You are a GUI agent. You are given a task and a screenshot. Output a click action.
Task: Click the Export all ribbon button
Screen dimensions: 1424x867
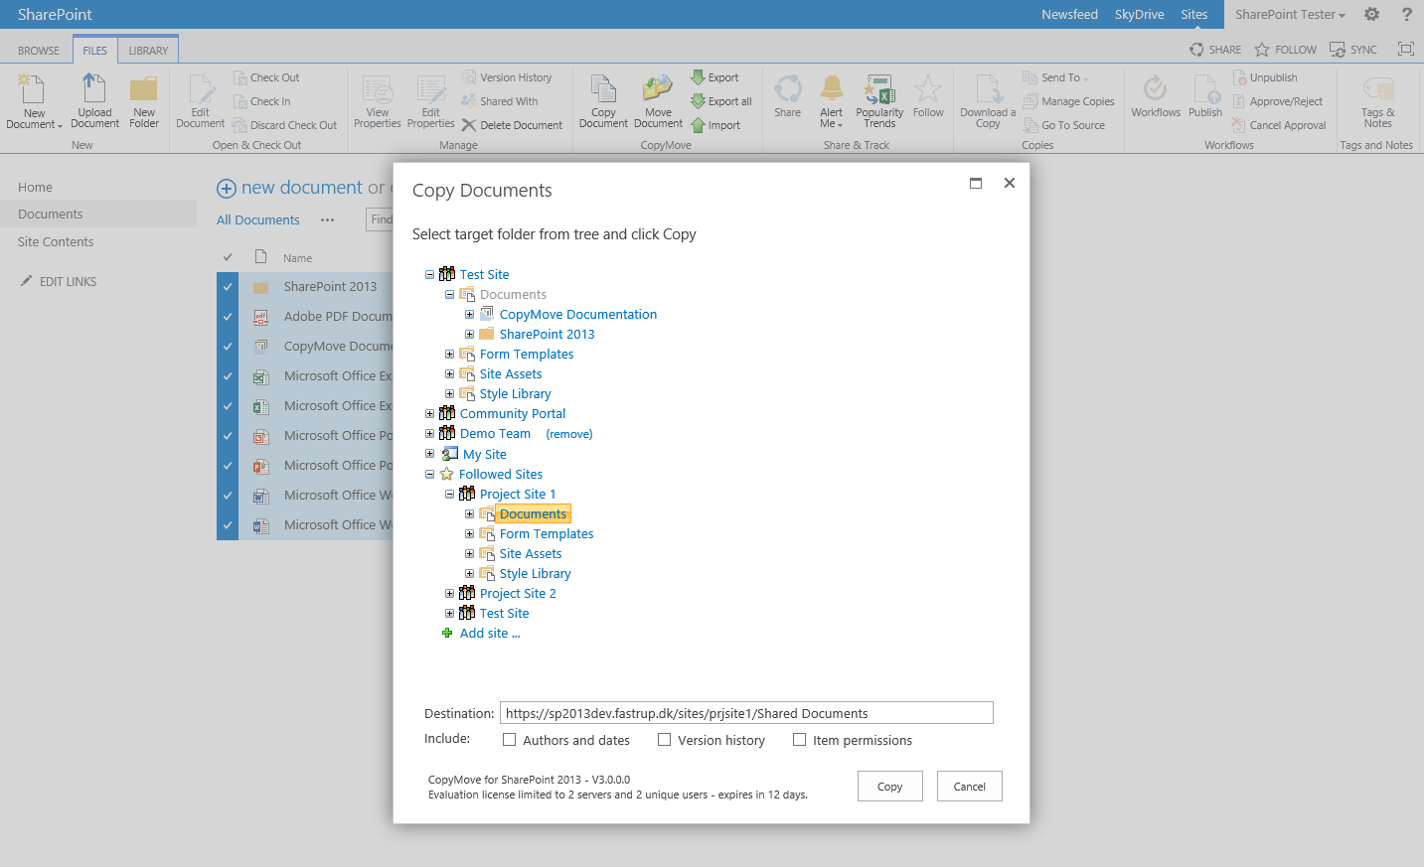(721, 101)
